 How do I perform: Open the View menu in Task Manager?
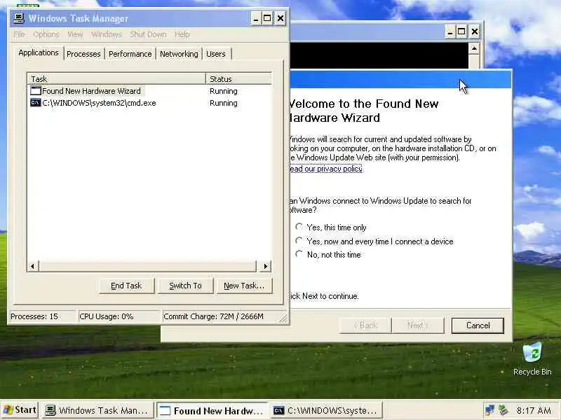(x=75, y=34)
